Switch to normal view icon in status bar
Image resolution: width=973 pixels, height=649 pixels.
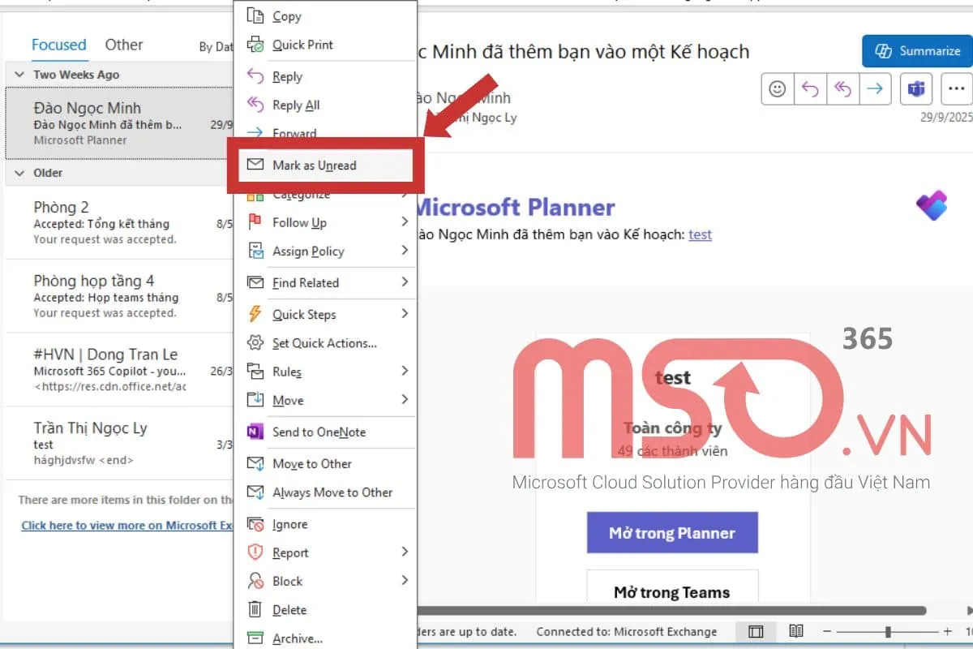[x=756, y=631]
